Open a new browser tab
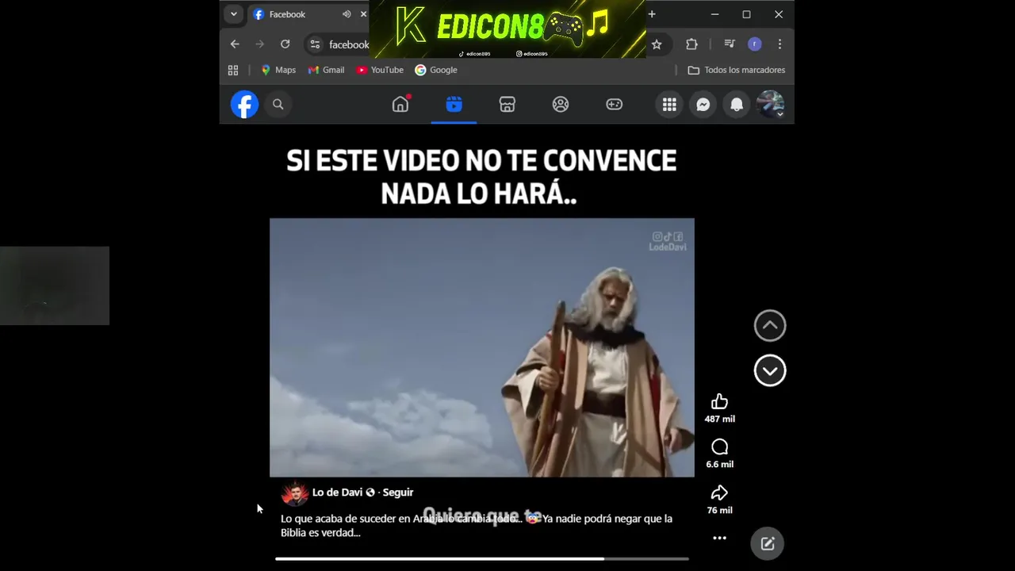This screenshot has height=571, width=1015. pos(652,14)
